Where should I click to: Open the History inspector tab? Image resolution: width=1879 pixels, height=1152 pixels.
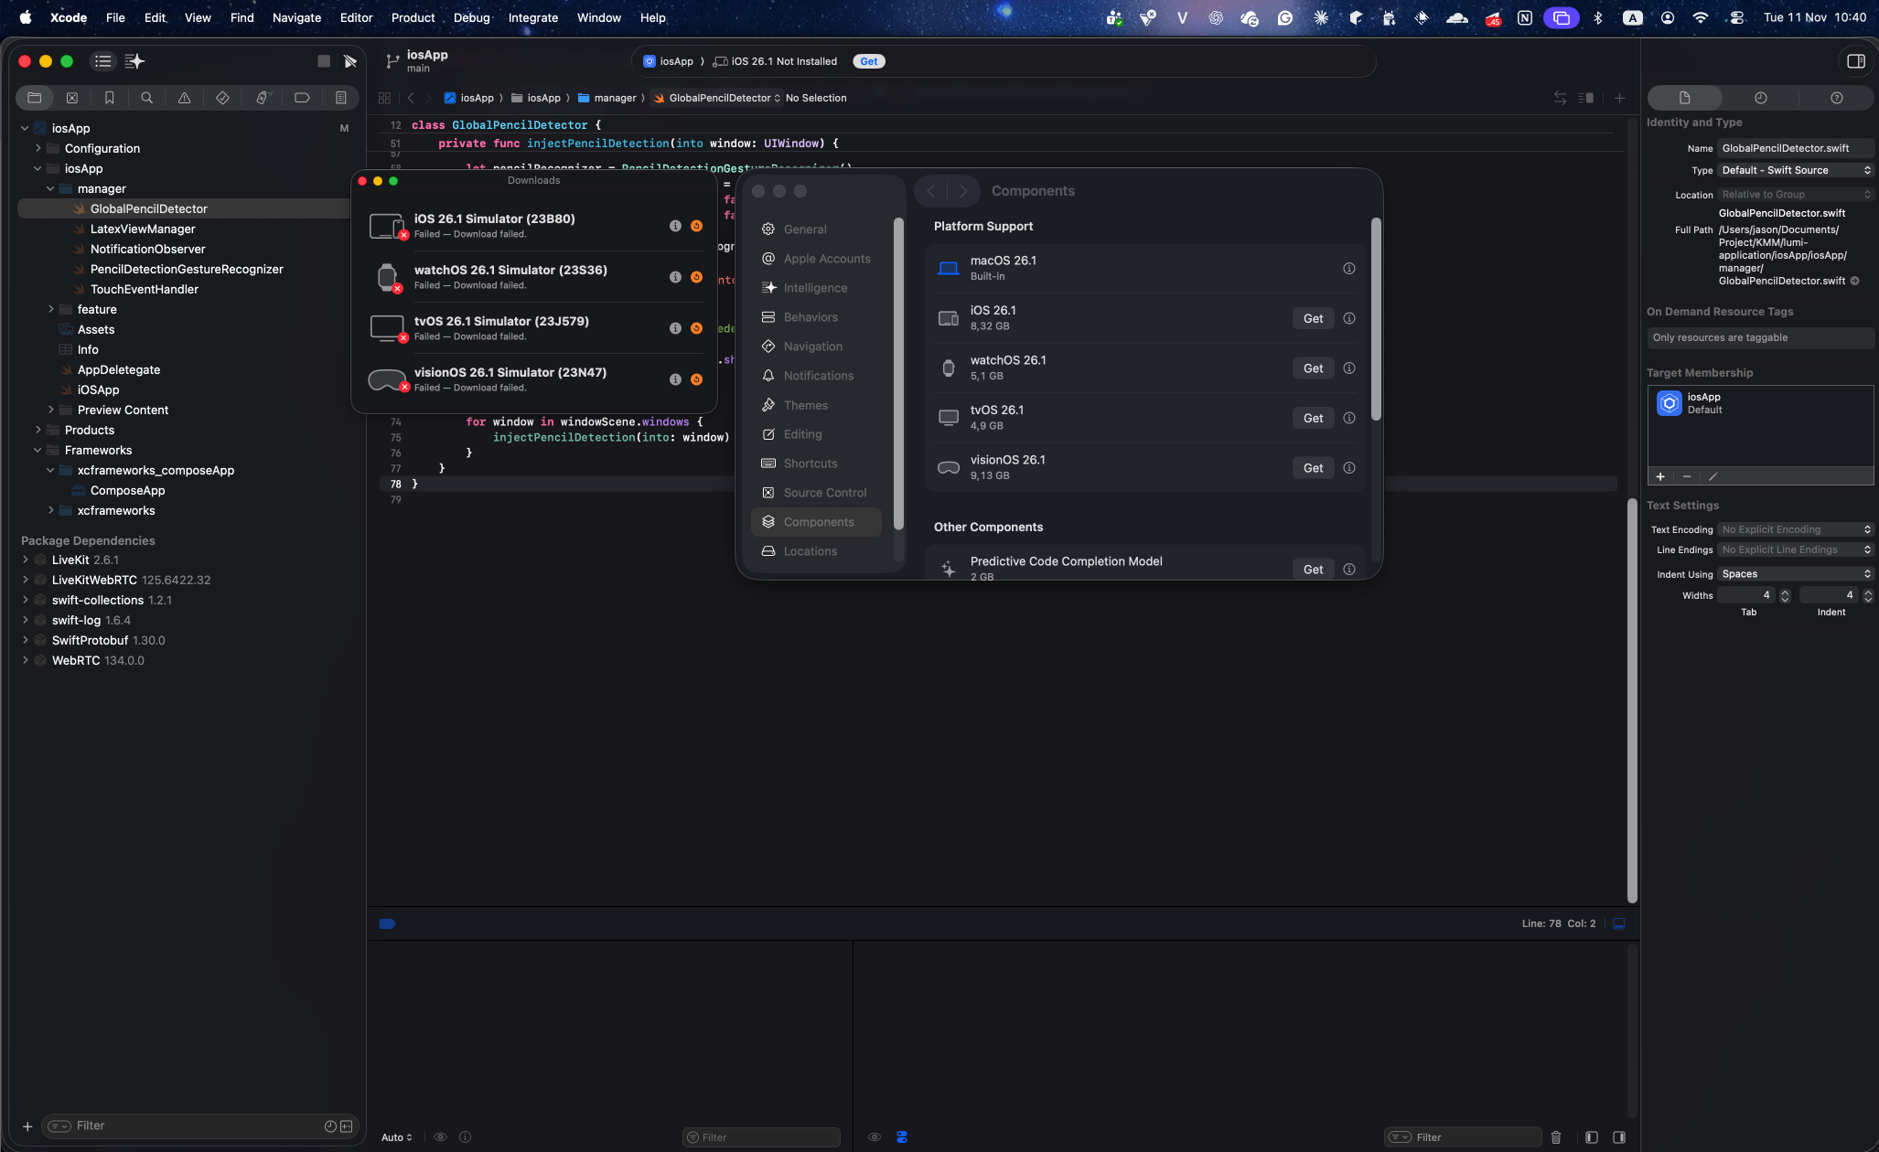coord(1760,98)
